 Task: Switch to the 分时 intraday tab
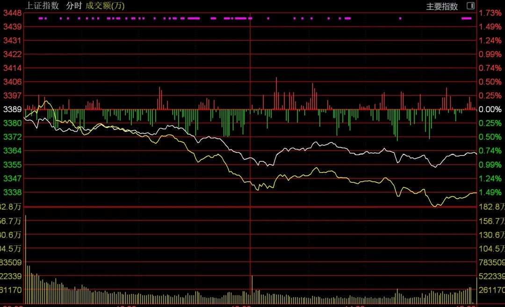(x=74, y=6)
